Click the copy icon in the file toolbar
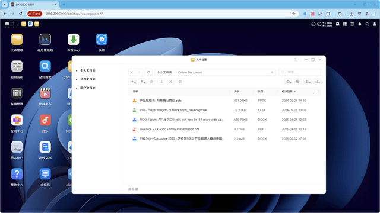The image size is (380, 213). click(151, 82)
